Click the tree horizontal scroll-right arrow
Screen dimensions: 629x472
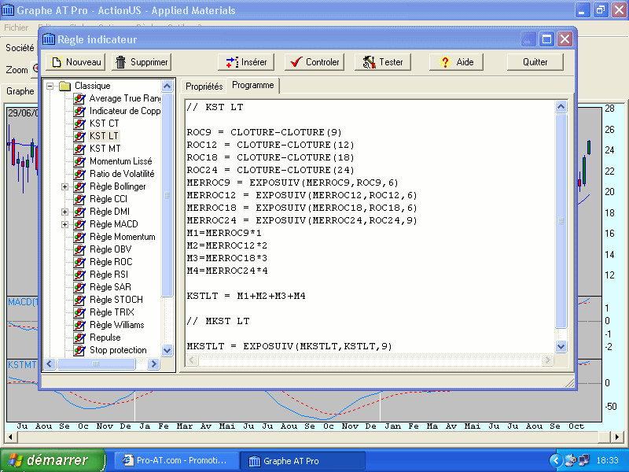[153, 364]
